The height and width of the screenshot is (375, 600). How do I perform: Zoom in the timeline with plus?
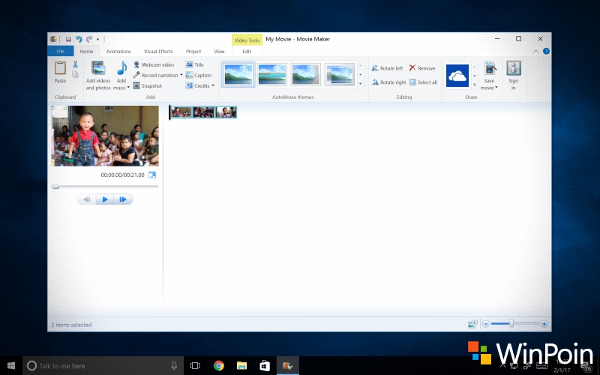coord(544,324)
